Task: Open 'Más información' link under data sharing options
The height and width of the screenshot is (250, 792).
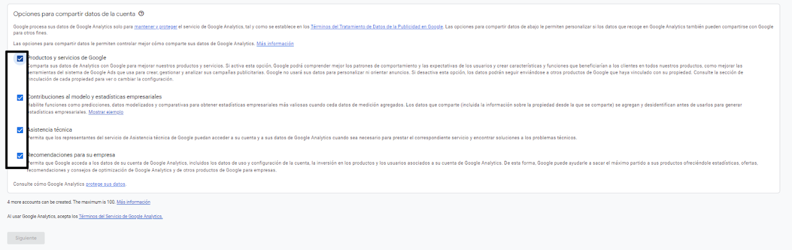Action: tap(275, 44)
